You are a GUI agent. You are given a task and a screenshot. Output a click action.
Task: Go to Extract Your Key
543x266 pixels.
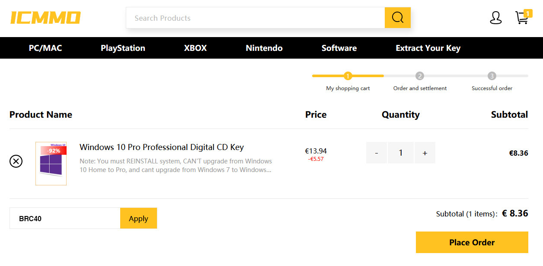click(x=428, y=48)
